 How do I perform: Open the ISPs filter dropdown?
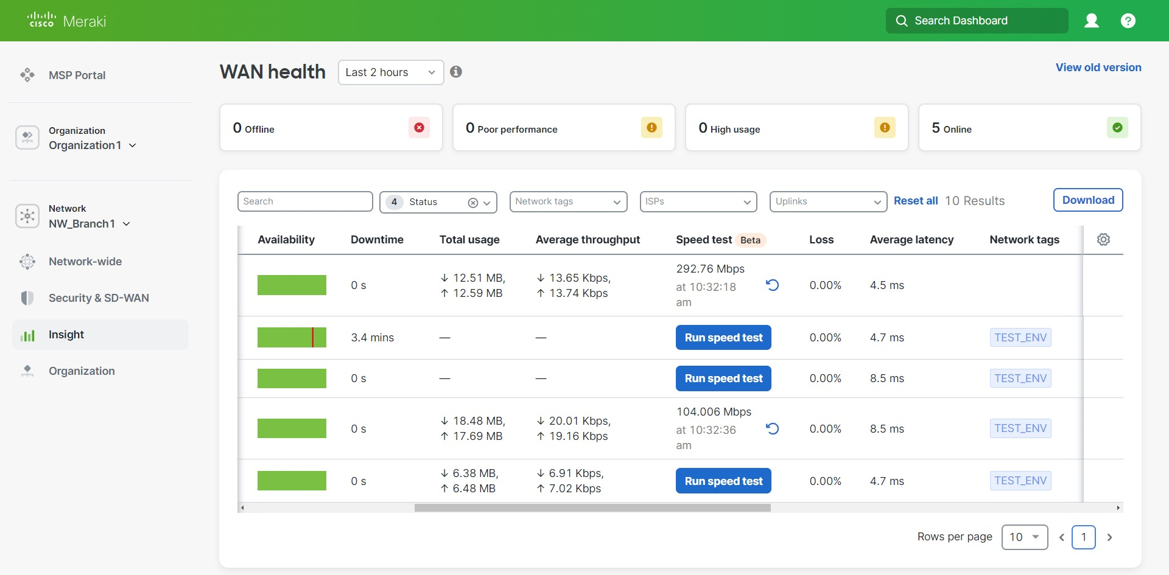pos(698,201)
